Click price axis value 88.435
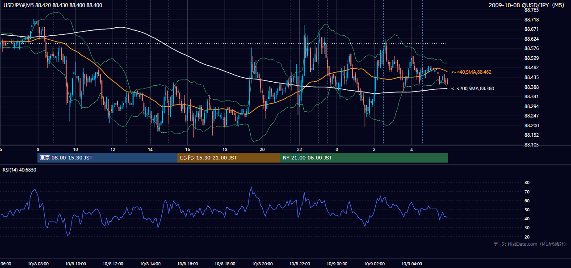571x268 pixels. click(x=531, y=77)
